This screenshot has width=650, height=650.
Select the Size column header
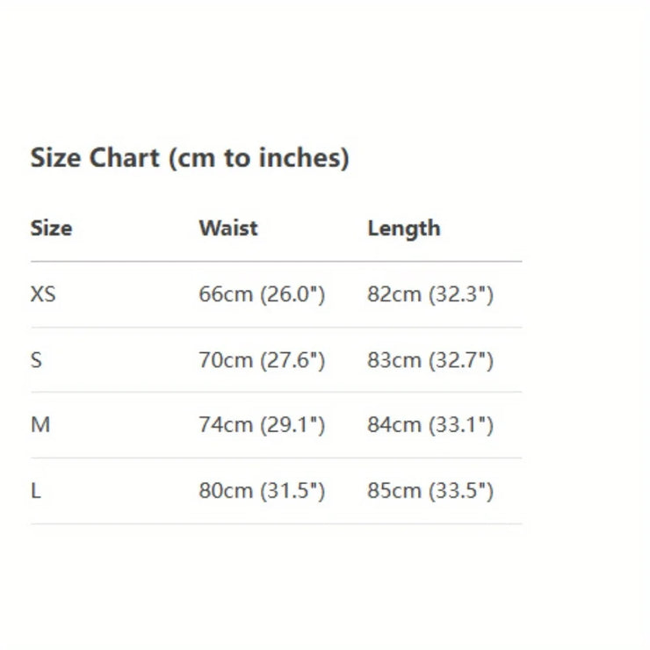pyautogui.click(x=51, y=228)
